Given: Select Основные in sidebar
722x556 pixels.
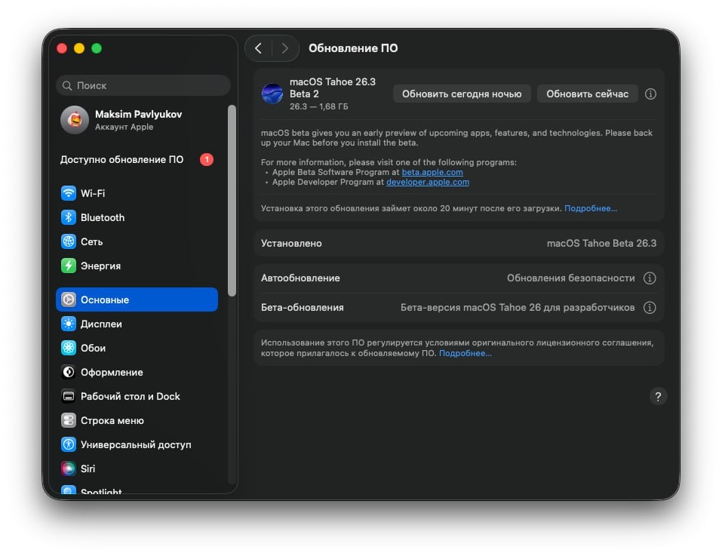Looking at the screenshot, I should (137, 300).
